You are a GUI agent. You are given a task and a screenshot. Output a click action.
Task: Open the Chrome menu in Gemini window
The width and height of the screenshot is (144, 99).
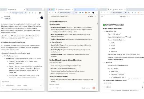[x=43, y=13]
